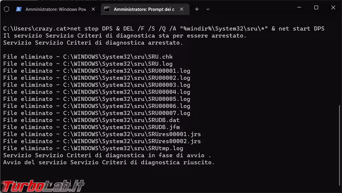
Task: Click the net stop DPS command line
Action: (164, 29)
